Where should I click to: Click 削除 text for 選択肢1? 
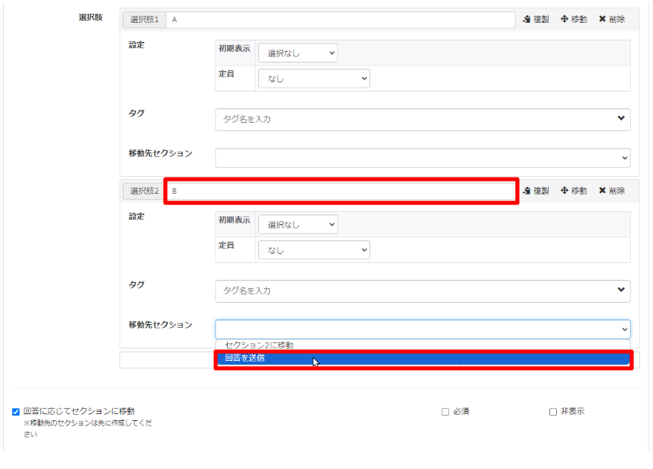point(616,19)
